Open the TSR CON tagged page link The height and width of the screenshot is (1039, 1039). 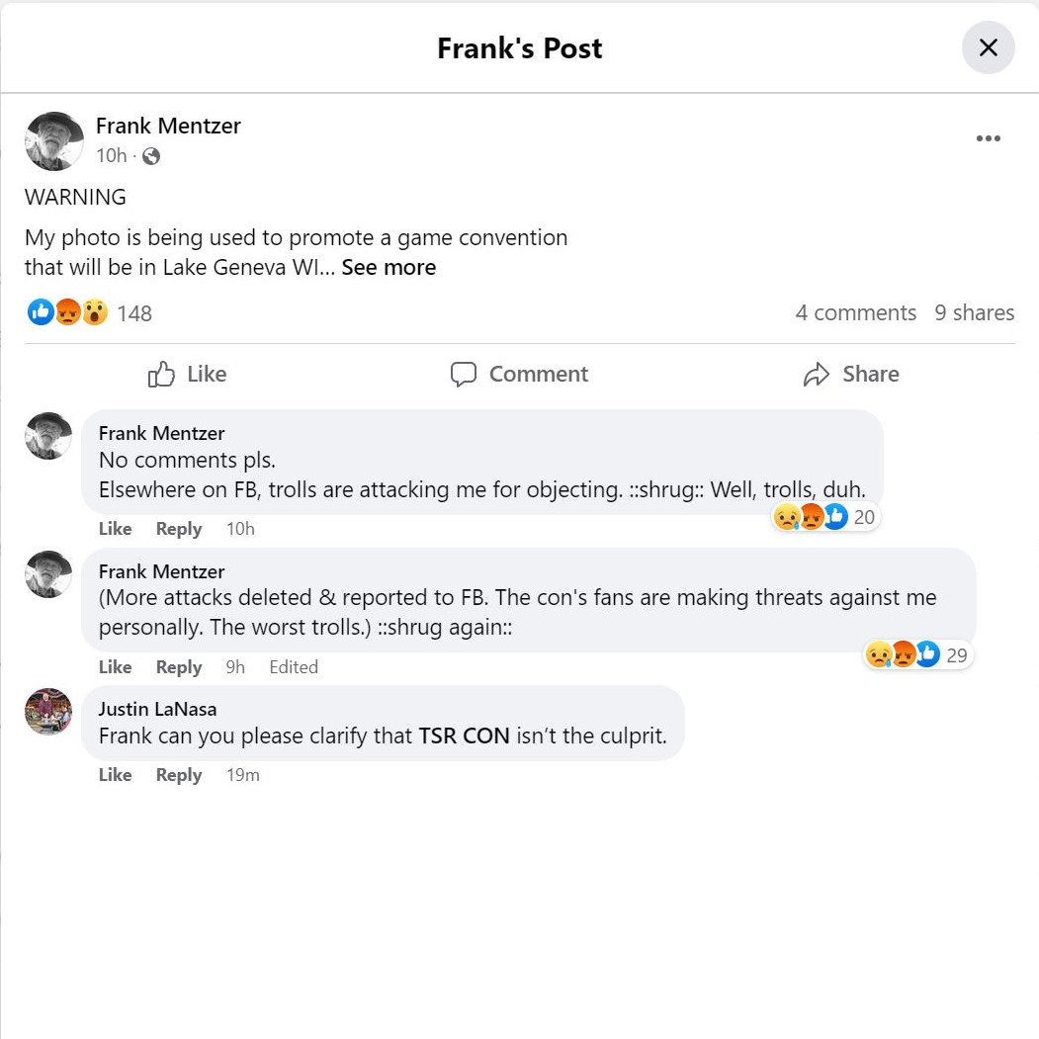464,736
